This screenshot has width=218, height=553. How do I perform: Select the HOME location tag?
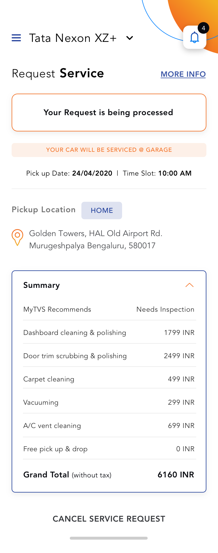pos(102,211)
